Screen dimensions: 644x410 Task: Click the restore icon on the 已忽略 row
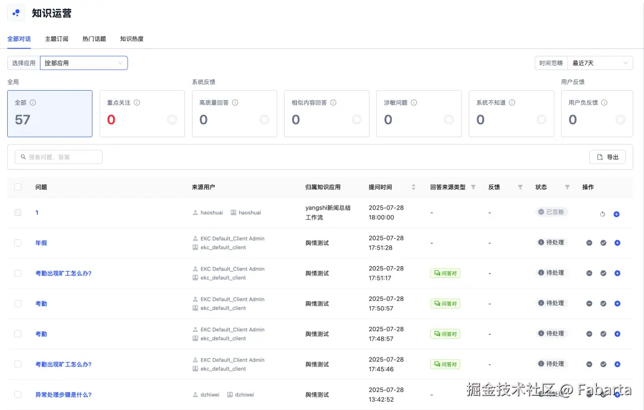pos(602,212)
